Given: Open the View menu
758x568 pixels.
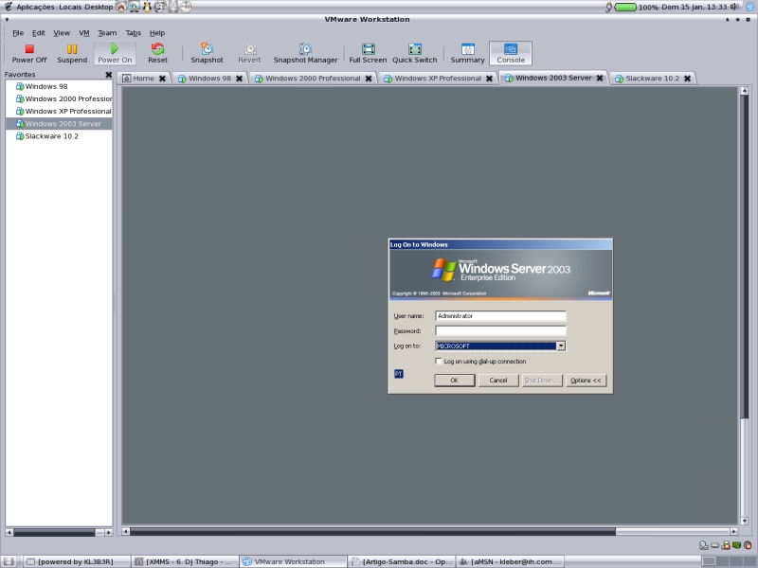Looking at the screenshot, I should (x=62, y=33).
